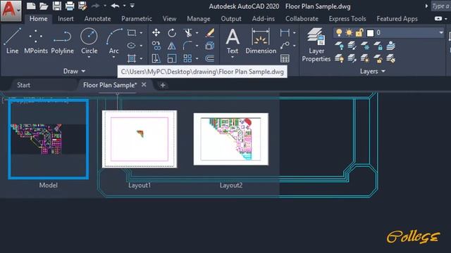Viewport: 451px width, 253px height.
Task: Open the Dimension tool
Action: coord(261,41)
